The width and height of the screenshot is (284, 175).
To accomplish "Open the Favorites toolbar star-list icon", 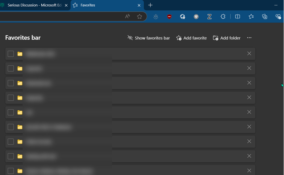I will pyautogui.click(x=251, y=17).
